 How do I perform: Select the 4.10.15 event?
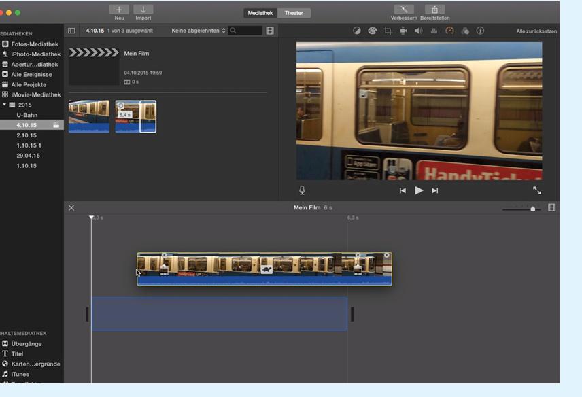click(31, 125)
